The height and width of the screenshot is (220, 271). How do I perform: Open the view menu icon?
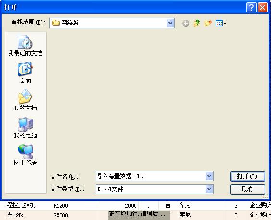221,23
